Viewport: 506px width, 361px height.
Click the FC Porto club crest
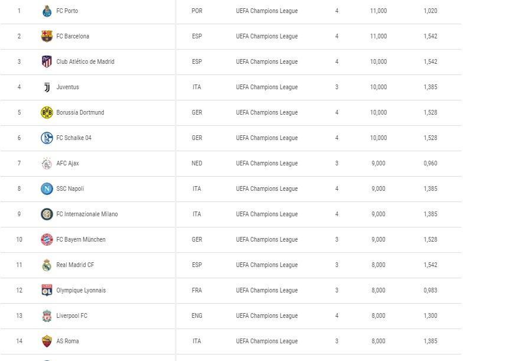47,11
